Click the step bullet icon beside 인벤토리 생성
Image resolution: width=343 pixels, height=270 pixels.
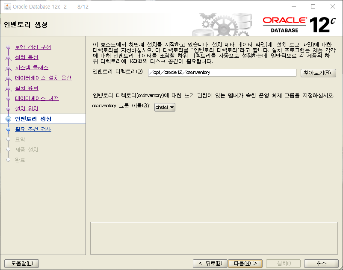click(x=8, y=119)
